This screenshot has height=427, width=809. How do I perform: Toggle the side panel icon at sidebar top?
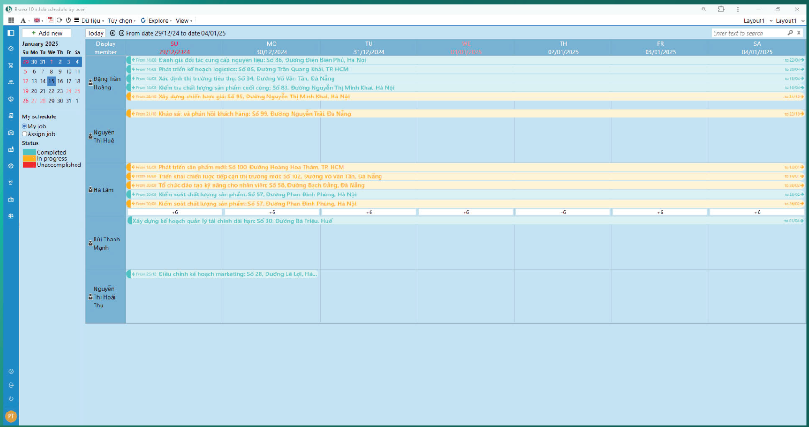(11, 33)
